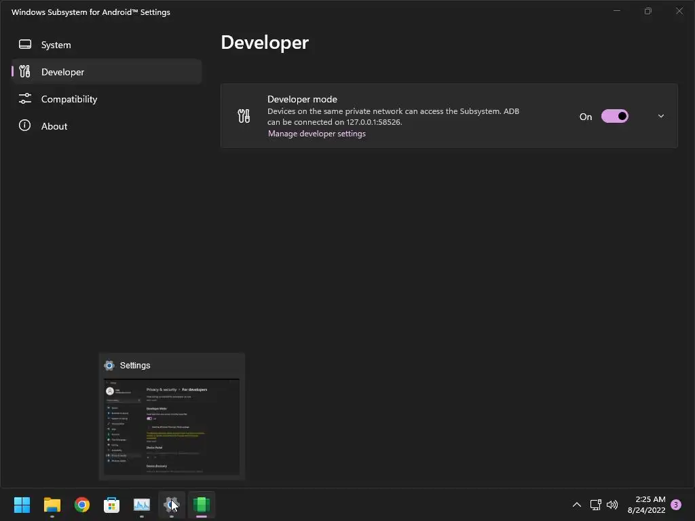Select the Developer sidebar item
This screenshot has width=695, height=521.
(x=107, y=72)
